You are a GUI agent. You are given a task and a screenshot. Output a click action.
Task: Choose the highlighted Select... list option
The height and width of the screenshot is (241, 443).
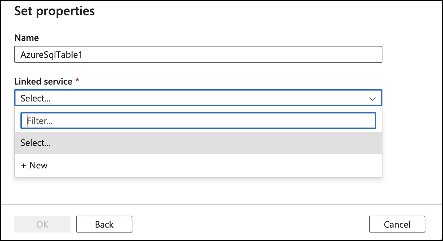tap(36, 143)
